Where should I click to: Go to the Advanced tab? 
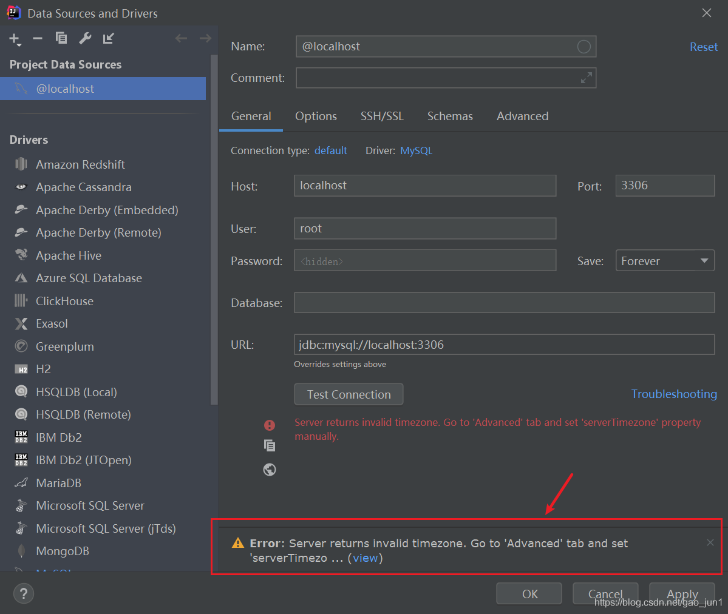coord(522,116)
